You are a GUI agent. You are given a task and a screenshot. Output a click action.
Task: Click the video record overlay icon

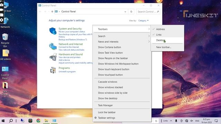click(x=2, y=10)
